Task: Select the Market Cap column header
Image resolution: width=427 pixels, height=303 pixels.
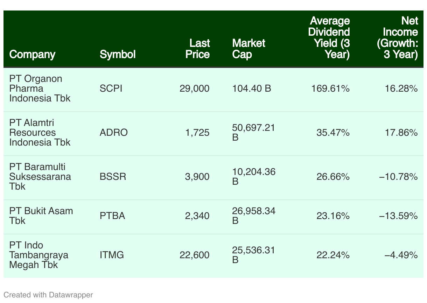Action: tap(248, 49)
